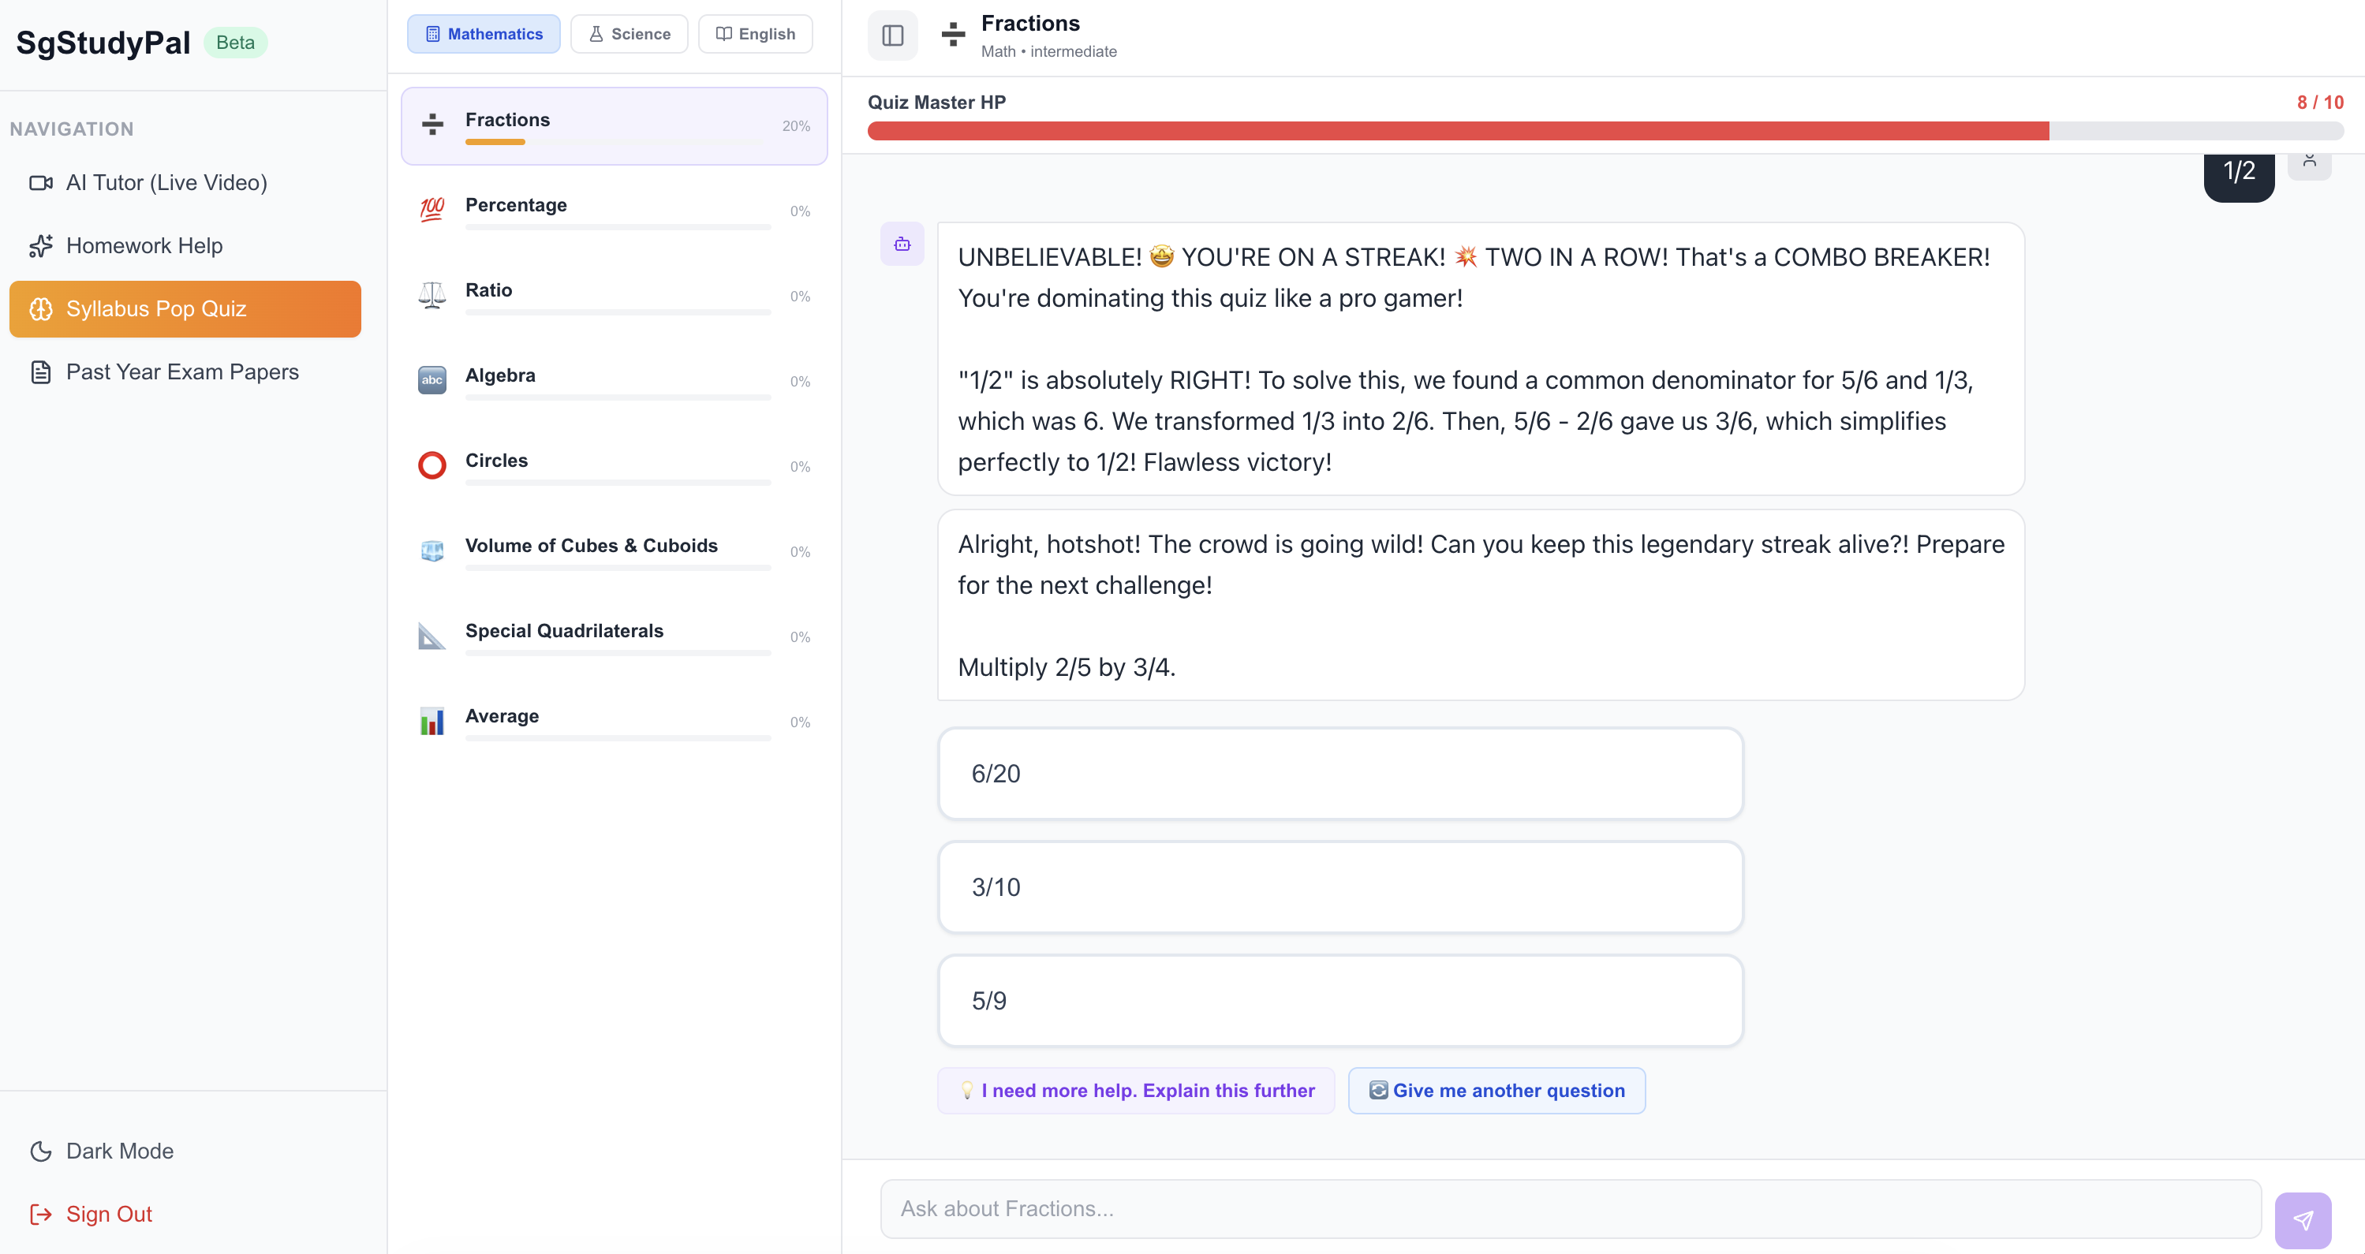Click the robot avatar icon beside message
2365x1254 pixels.
(x=902, y=244)
